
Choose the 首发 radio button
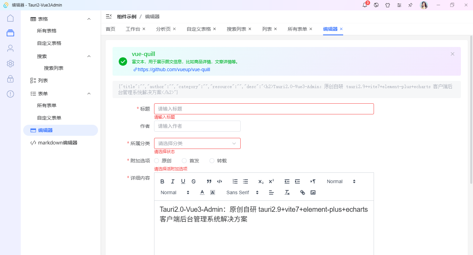[x=184, y=160]
